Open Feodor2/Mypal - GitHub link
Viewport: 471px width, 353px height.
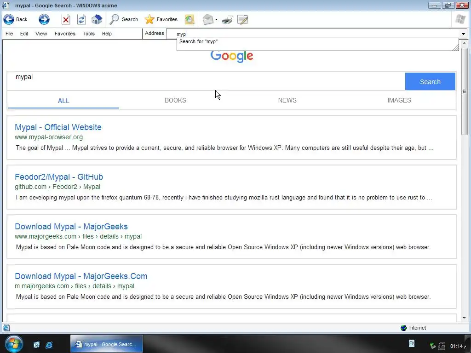[x=59, y=177]
